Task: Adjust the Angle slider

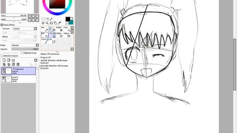Action: tap(14, 21)
